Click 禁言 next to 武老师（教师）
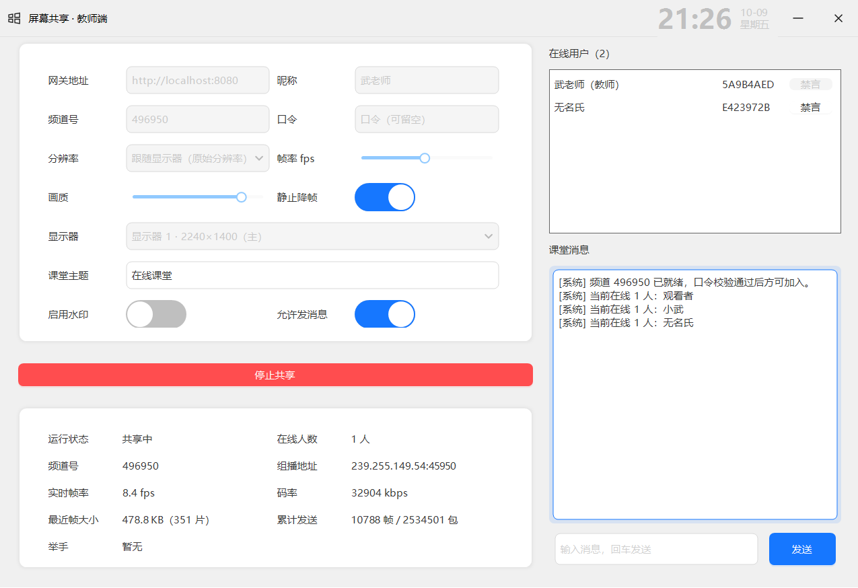 coord(810,85)
